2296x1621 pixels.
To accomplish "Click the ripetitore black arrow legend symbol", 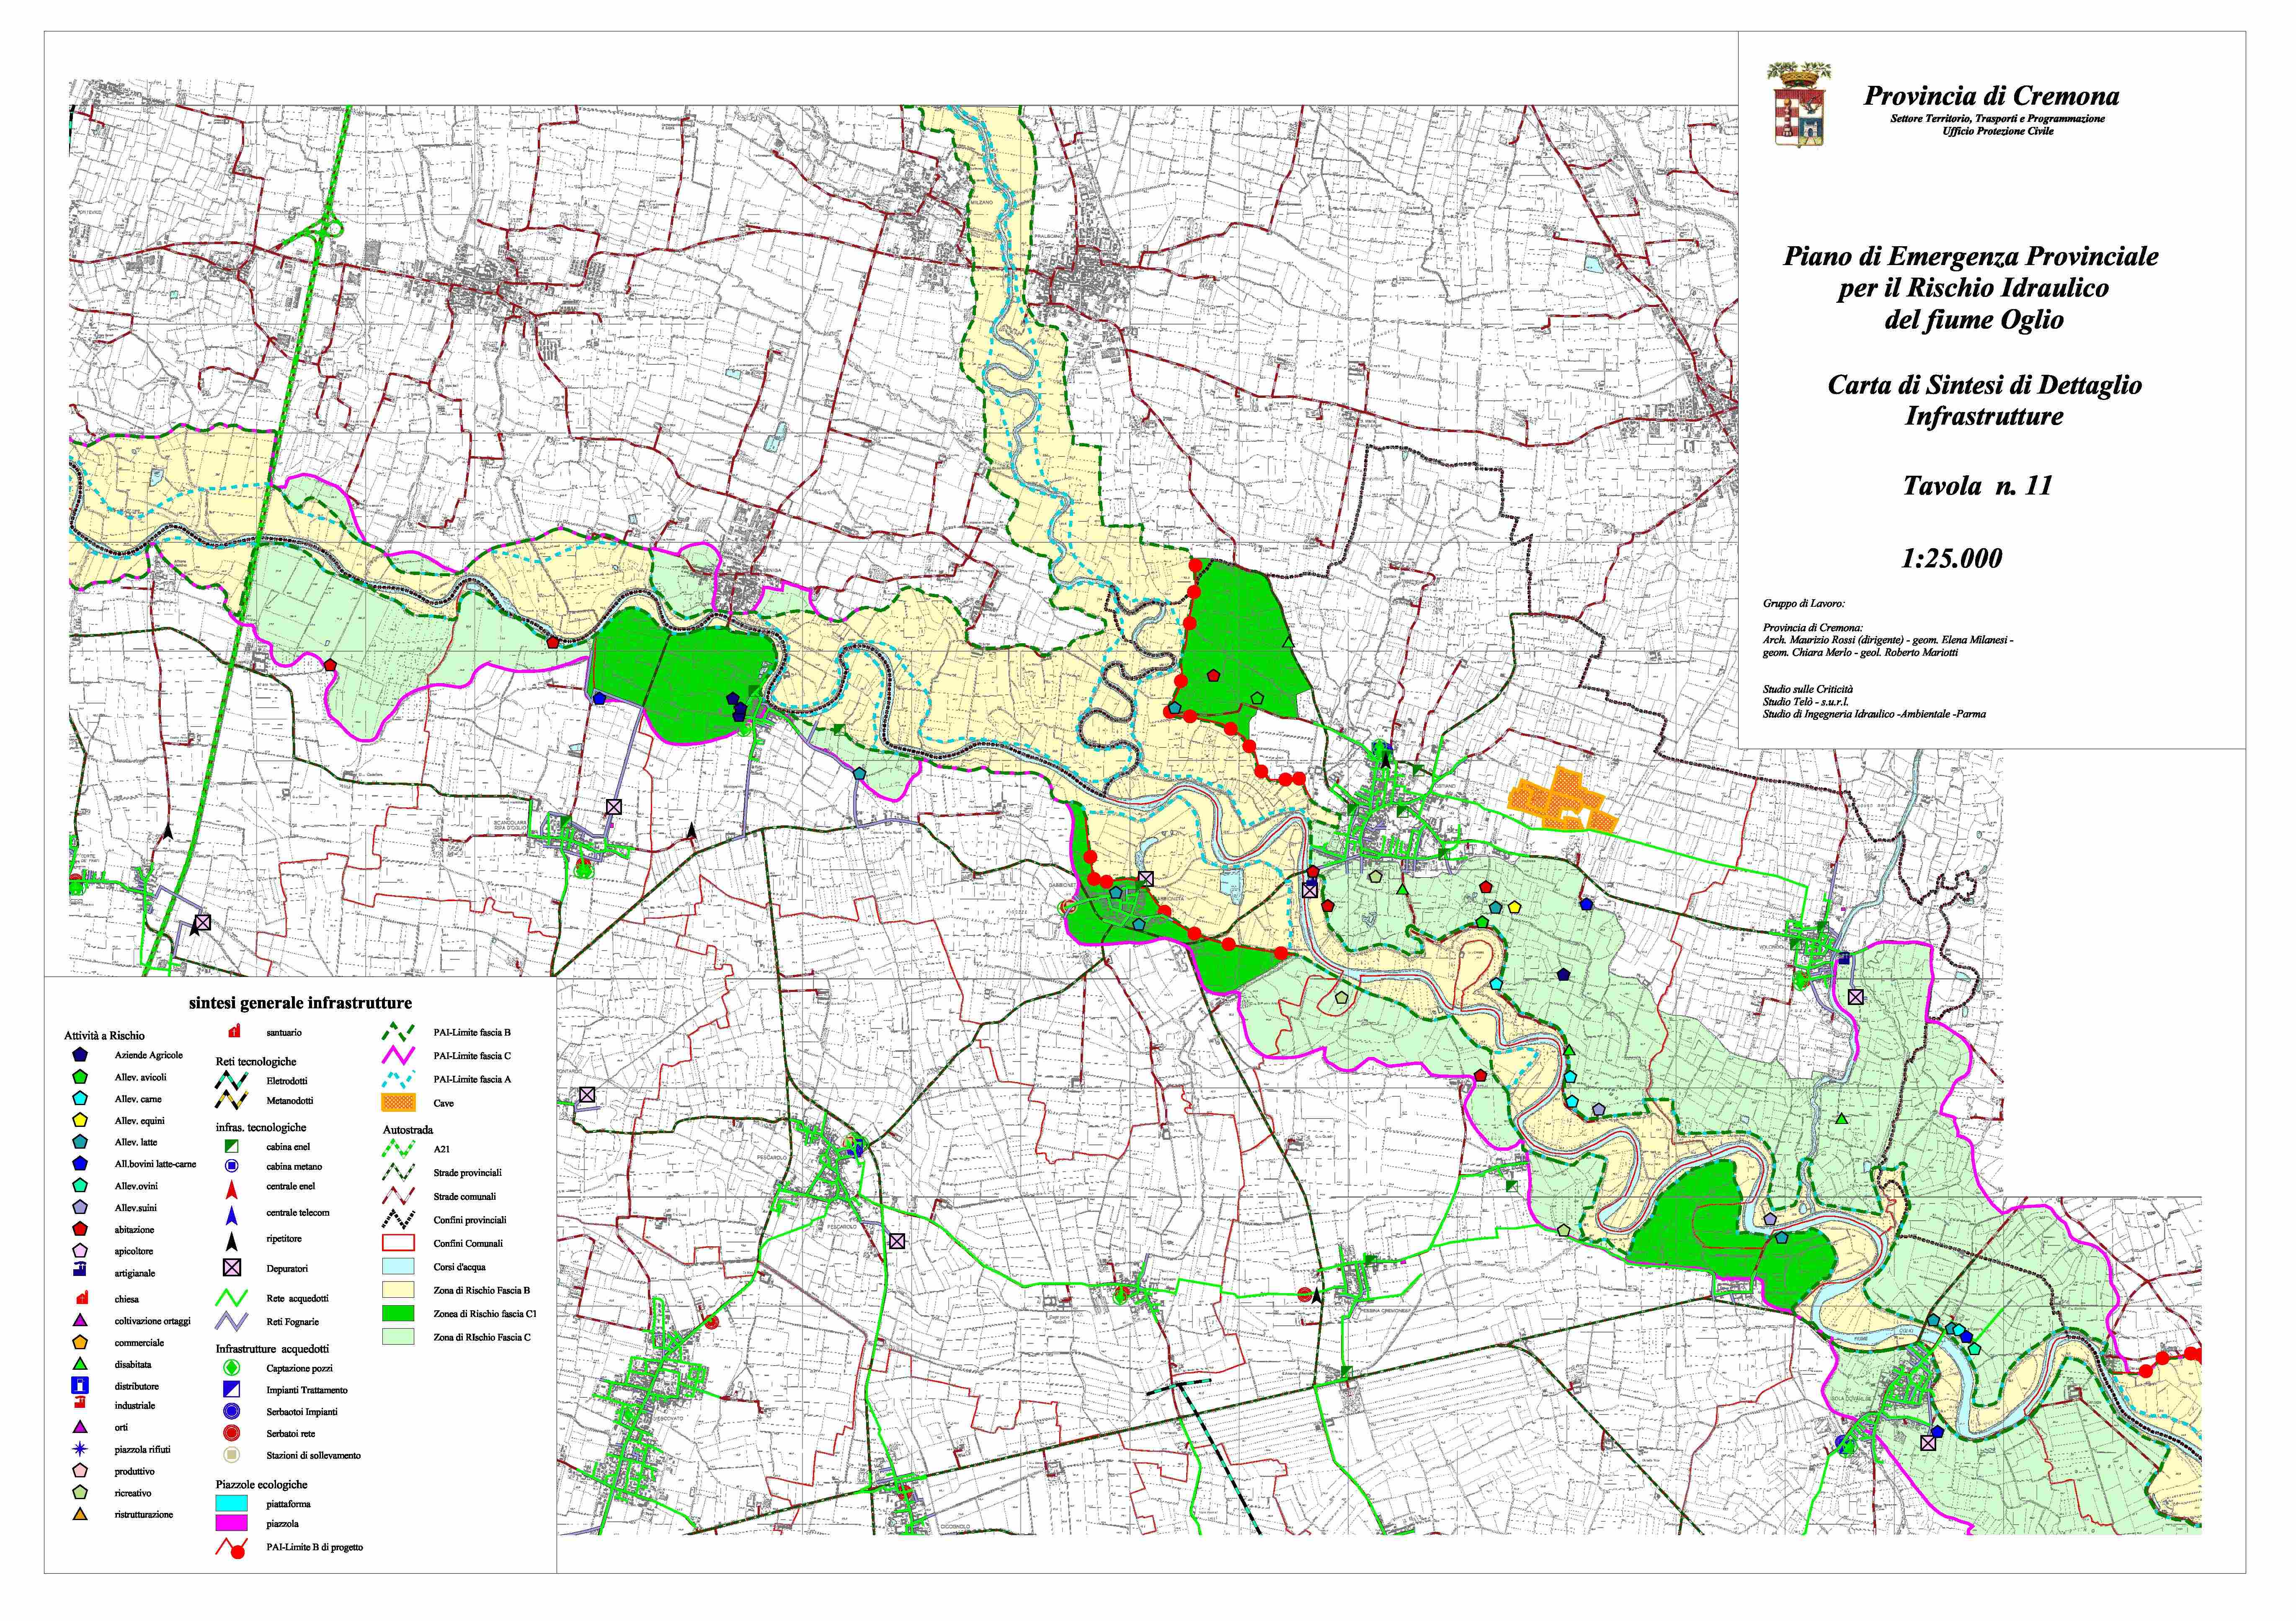I will [231, 1241].
